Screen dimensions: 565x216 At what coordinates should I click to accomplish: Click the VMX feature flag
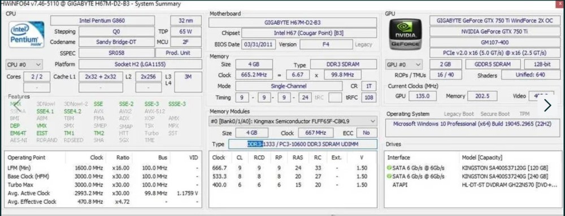pyautogui.click(x=41, y=126)
